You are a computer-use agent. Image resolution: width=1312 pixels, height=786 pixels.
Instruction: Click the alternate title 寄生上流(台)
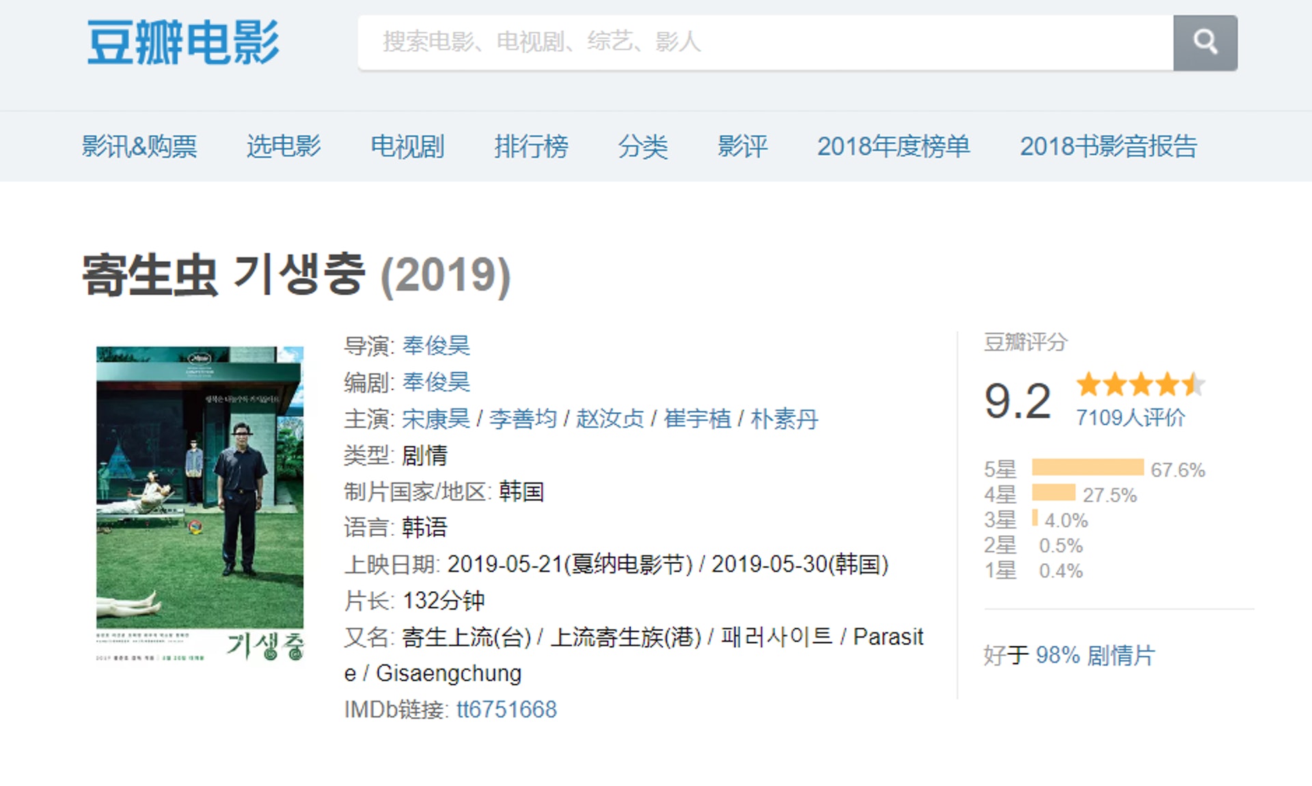467,637
